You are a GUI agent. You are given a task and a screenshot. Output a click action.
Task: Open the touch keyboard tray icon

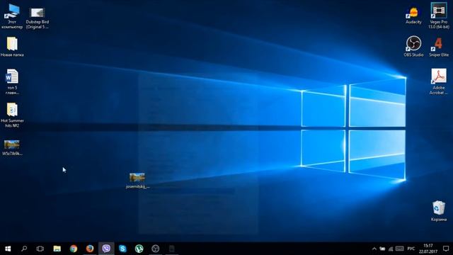[399, 249]
